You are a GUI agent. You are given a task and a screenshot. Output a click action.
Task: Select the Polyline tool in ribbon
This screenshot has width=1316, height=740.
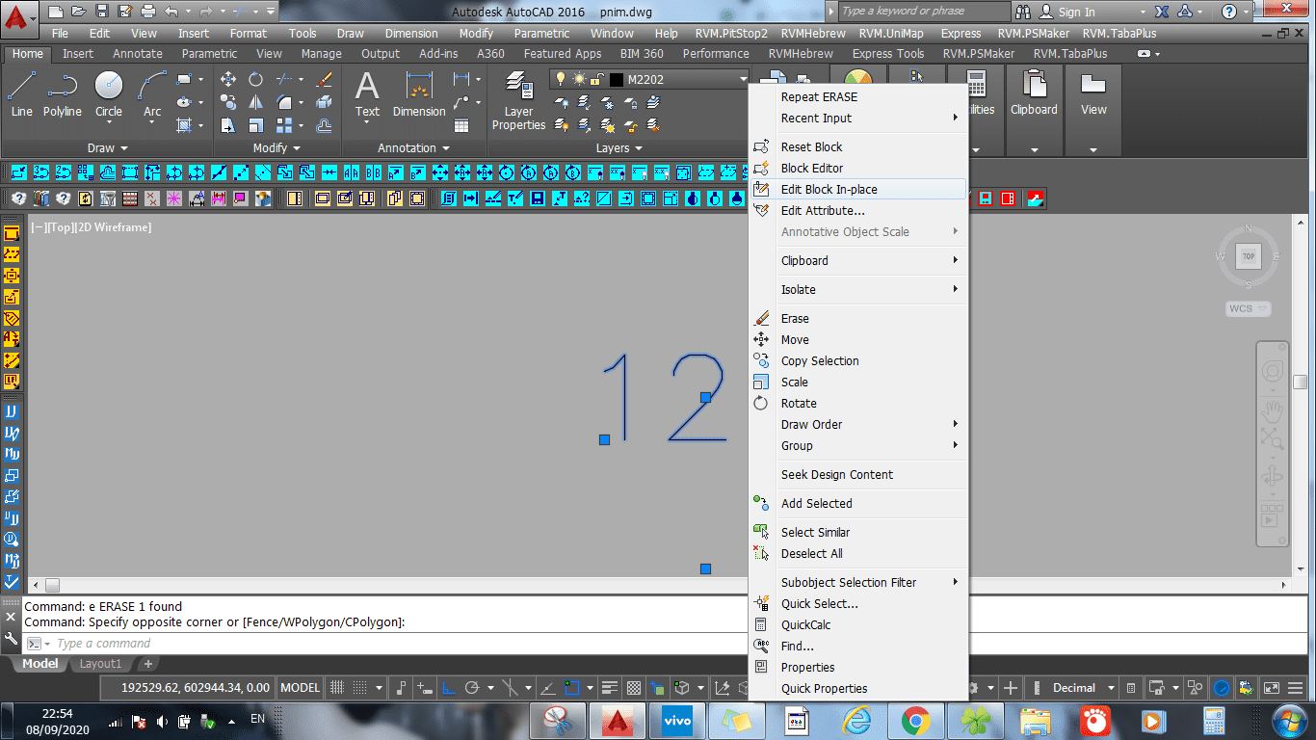pos(62,94)
